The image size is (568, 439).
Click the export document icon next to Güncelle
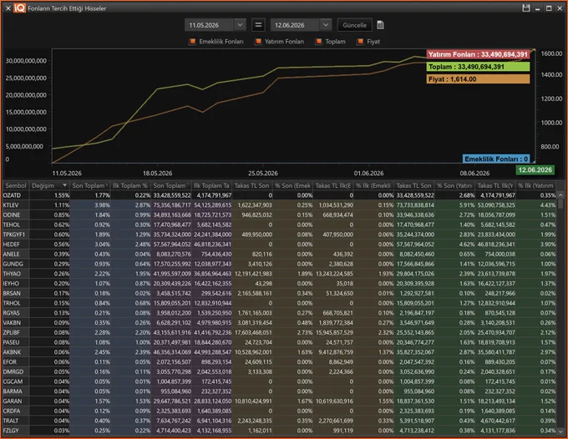pos(380,25)
